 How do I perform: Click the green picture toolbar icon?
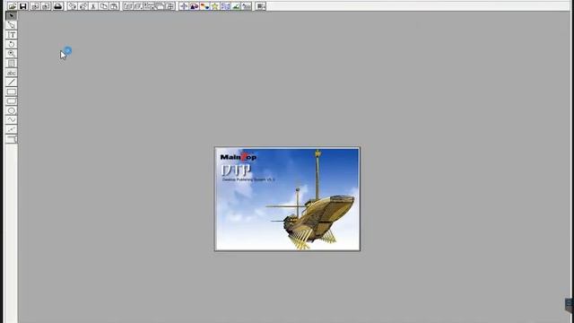coord(236,6)
